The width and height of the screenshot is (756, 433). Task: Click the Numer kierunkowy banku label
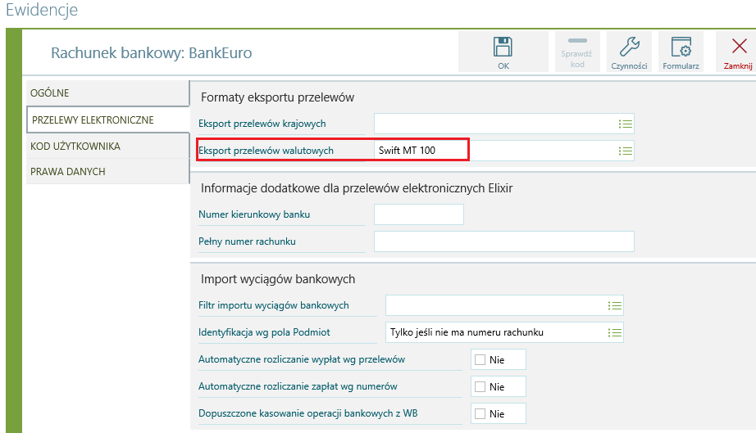click(x=254, y=214)
